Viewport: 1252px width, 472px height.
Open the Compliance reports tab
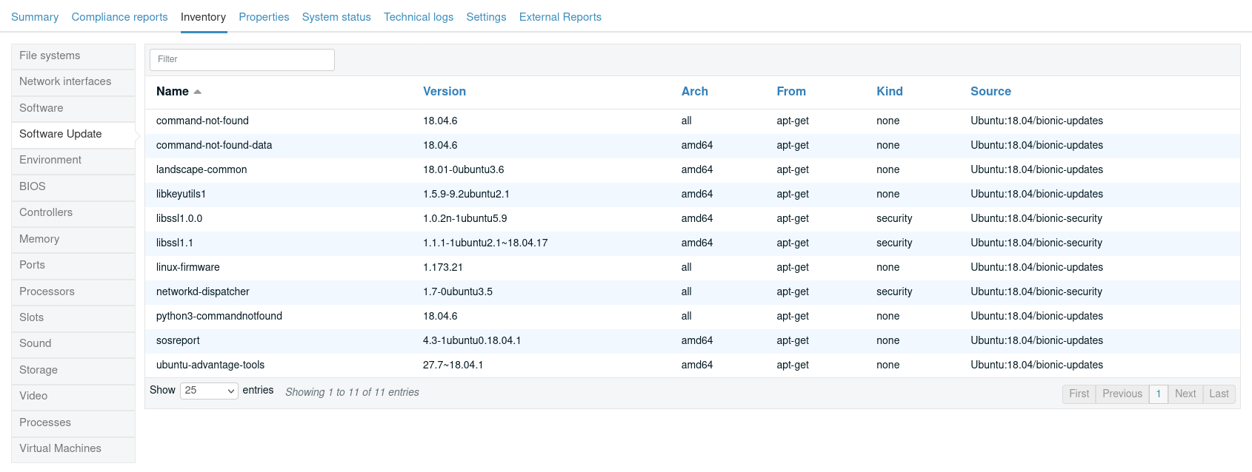tap(119, 17)
